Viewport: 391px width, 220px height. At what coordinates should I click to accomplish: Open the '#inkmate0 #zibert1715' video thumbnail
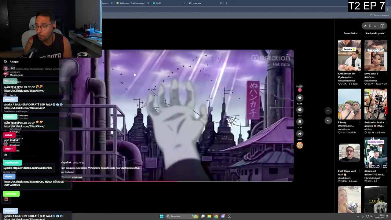tap(376, 153)
